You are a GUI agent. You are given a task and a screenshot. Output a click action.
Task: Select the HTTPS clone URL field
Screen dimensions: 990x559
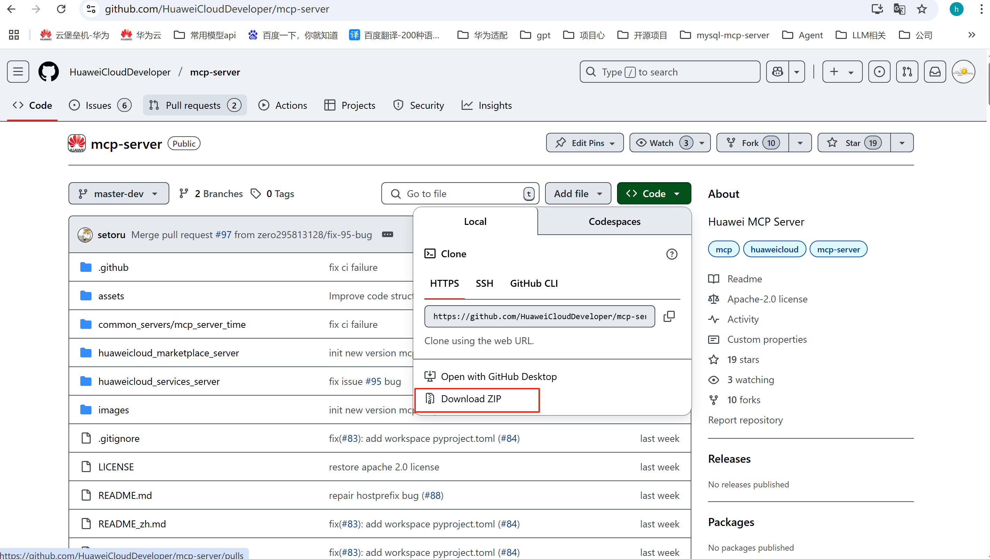[539, 316]
